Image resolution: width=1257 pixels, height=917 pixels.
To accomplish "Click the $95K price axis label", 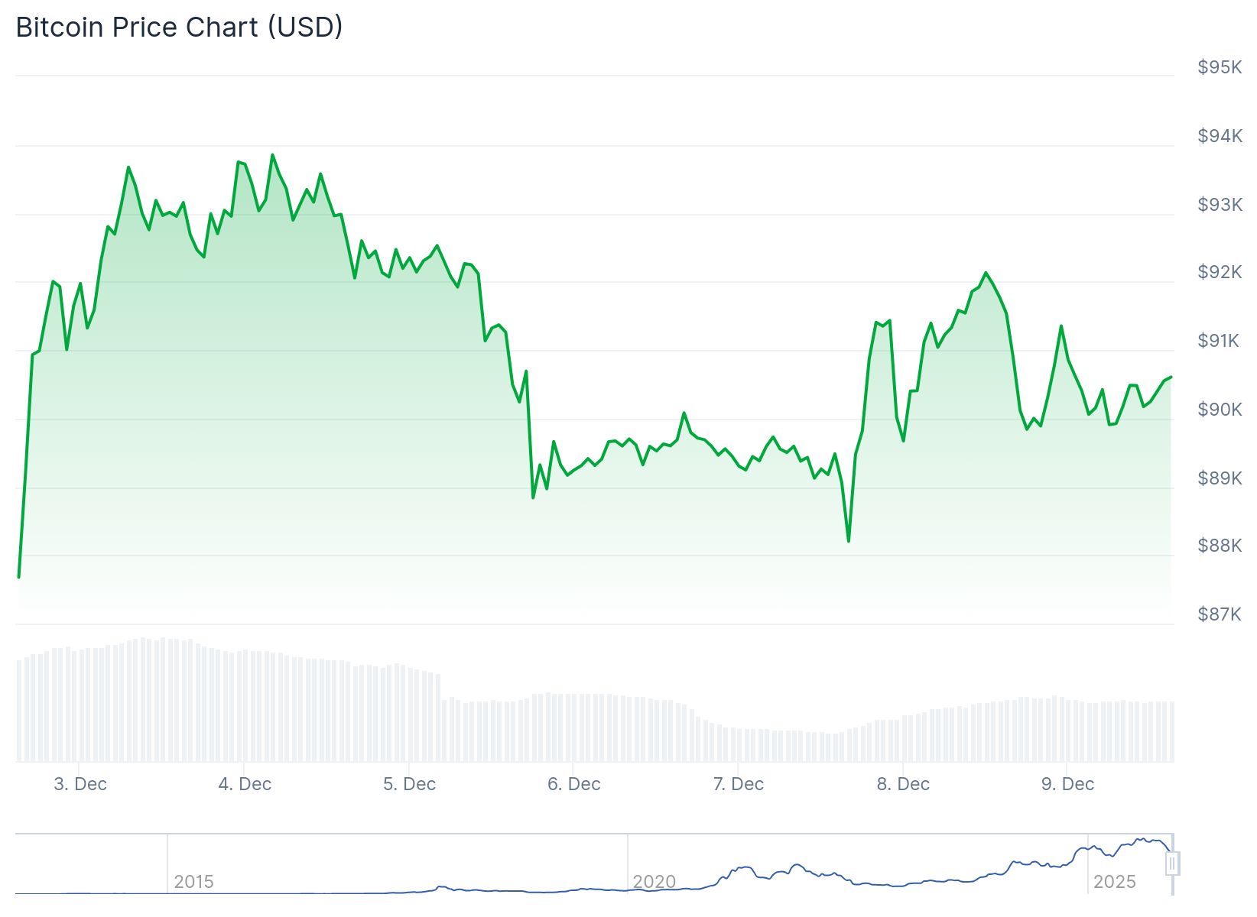I will 1220,67.
